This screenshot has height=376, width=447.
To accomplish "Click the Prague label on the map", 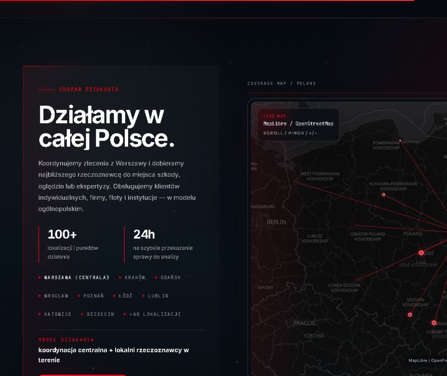I will [304, 323].
